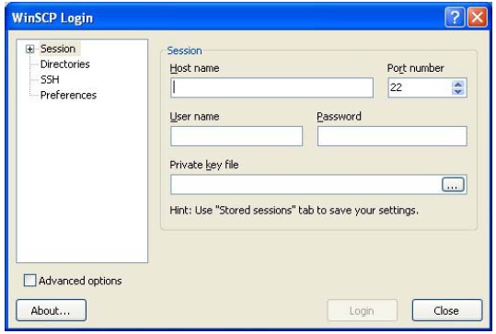Focus the User name field
This screenshot has width=496, height=334.
point(236,136)
